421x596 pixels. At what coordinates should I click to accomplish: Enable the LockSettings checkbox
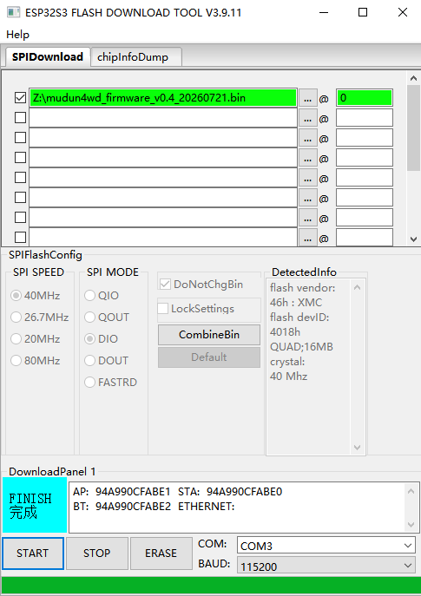click(163, 308)
